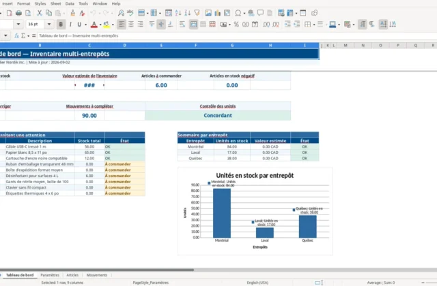Center text horizontally

click(x=130, y=25)
